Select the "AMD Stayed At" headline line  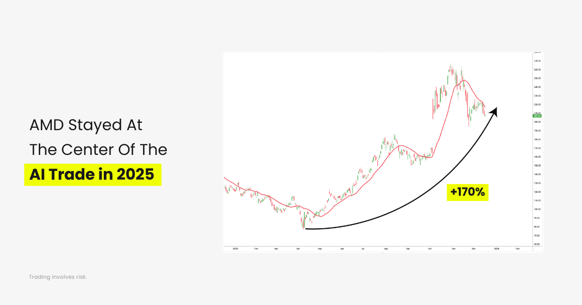point(86,125)
